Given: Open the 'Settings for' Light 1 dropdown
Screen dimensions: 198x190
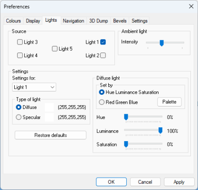Looking at the screenshot, I should pyautogui.click(x=34, y=87).
